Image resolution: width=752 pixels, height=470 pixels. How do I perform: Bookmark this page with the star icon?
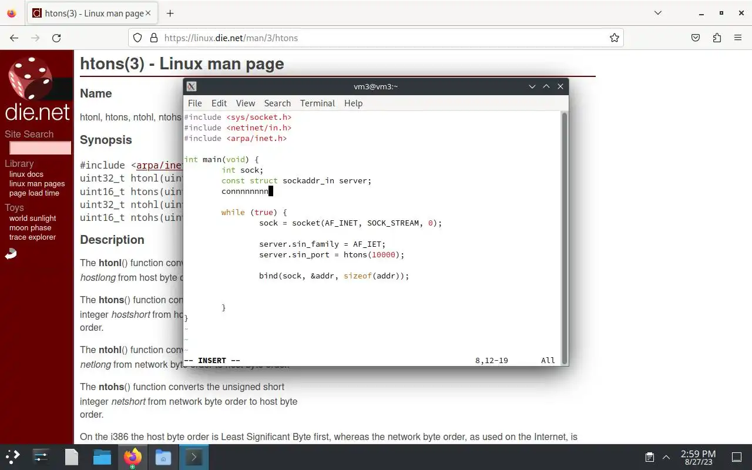pos(615,38)
